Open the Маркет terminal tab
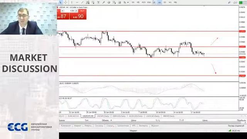247x139 pixels. 78,126
